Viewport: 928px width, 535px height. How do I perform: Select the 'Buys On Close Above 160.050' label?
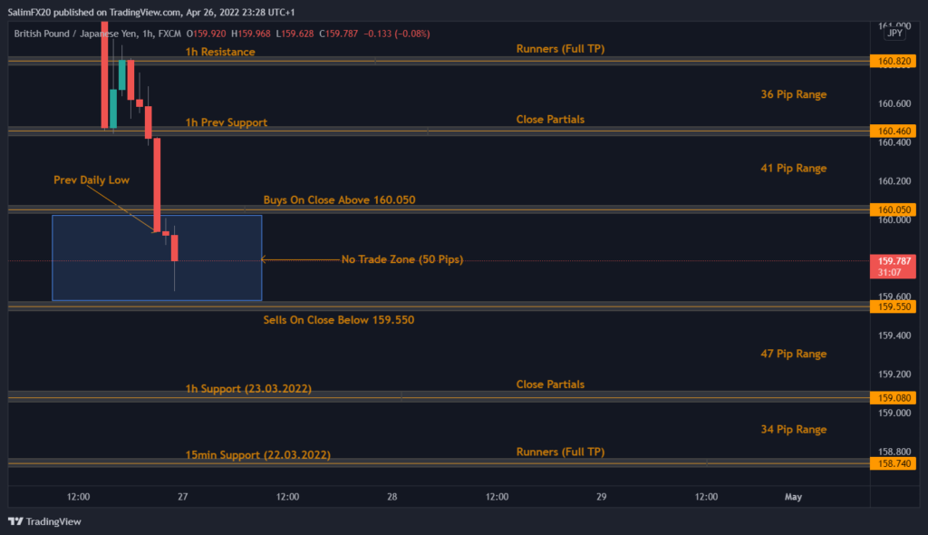[x=339, y=199]
